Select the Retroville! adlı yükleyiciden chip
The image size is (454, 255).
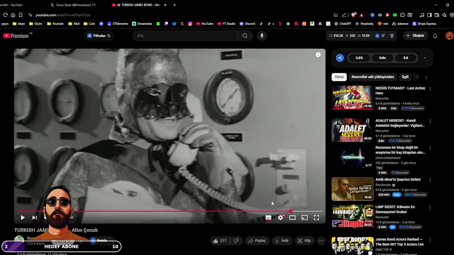click(x=372, y=77)
